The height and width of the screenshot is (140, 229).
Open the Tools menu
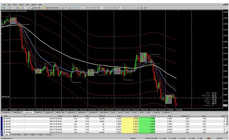pyautogui.click(x=27, y=5)
